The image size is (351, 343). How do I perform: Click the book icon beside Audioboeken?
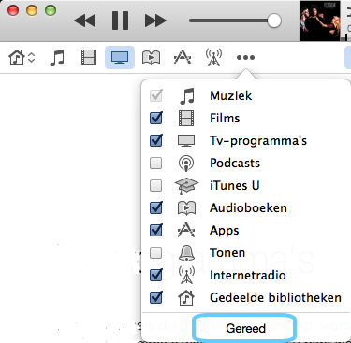point(186,208)
